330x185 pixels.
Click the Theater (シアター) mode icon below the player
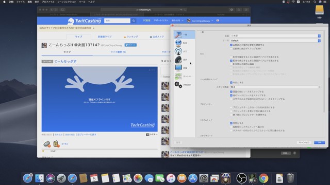147,135
